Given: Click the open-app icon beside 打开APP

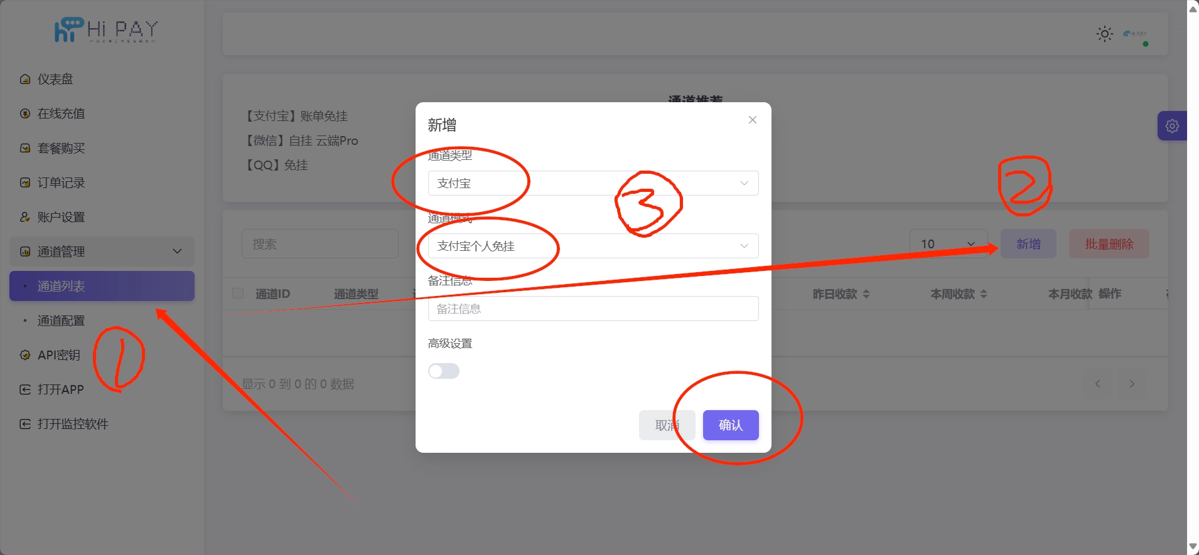Looking at the screenshot, I should pos(25,389).
